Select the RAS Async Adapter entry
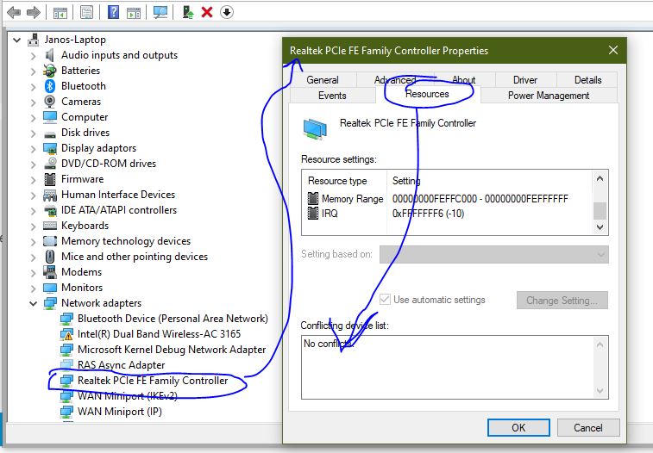 coord(121,365)
